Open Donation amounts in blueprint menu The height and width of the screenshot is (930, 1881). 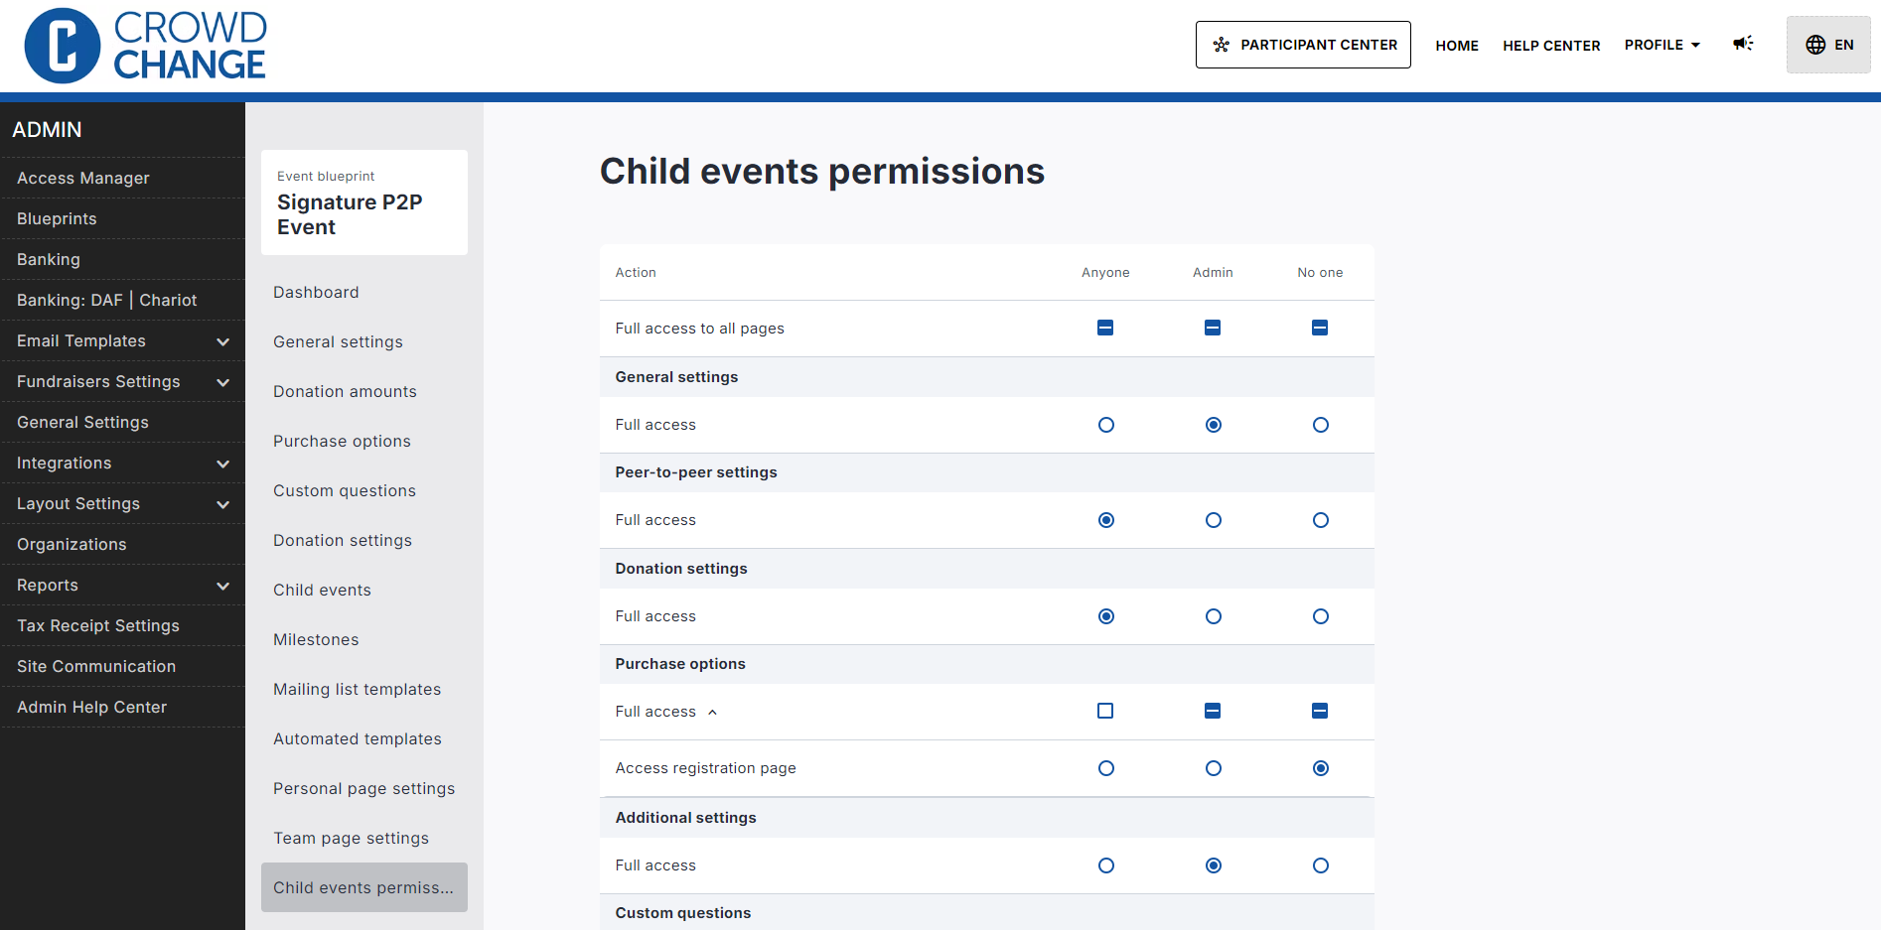coord(345,391)
